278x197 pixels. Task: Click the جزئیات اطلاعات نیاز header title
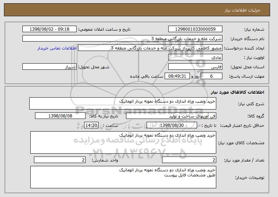[x=242, y=10]
